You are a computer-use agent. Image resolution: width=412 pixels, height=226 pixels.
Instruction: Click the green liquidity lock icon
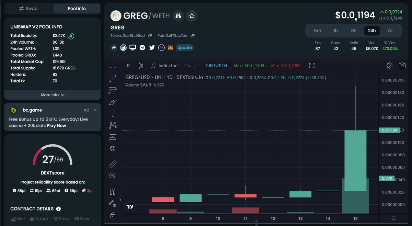pos(71,36)
